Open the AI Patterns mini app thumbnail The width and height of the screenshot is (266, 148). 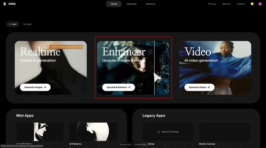(93, 132)
